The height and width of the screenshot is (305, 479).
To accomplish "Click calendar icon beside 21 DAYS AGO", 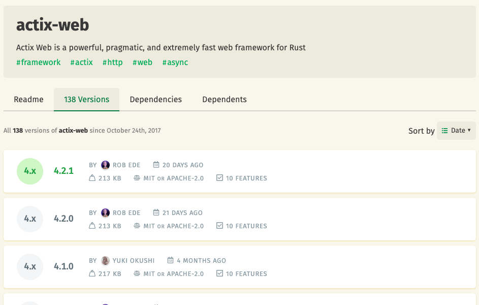I will pyautogui.click(x=156, y=212).
